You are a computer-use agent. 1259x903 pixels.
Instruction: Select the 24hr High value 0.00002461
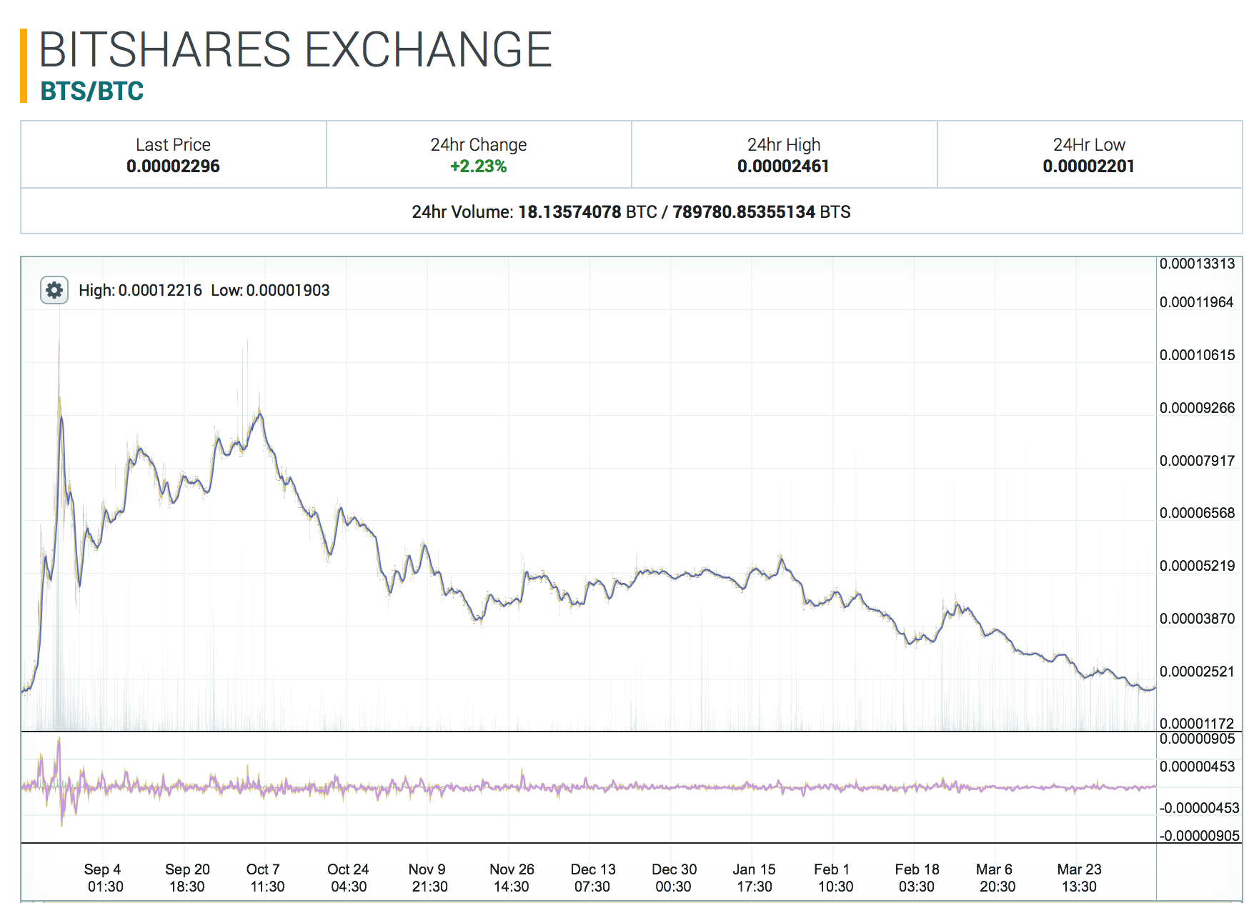tap(784, 166)
